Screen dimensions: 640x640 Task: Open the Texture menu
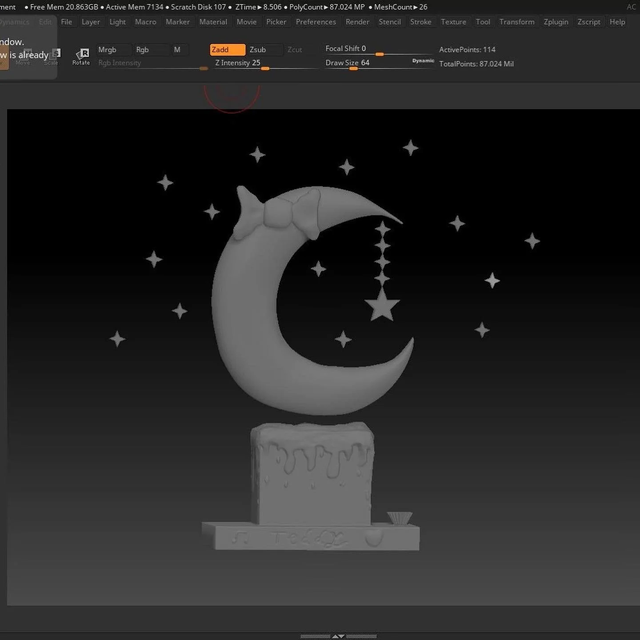[454, 22]
